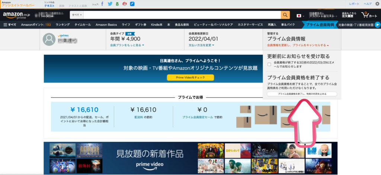381x175 pixels.
Task: Open the ギフト券 nav item
Action: tap(140, 25)
